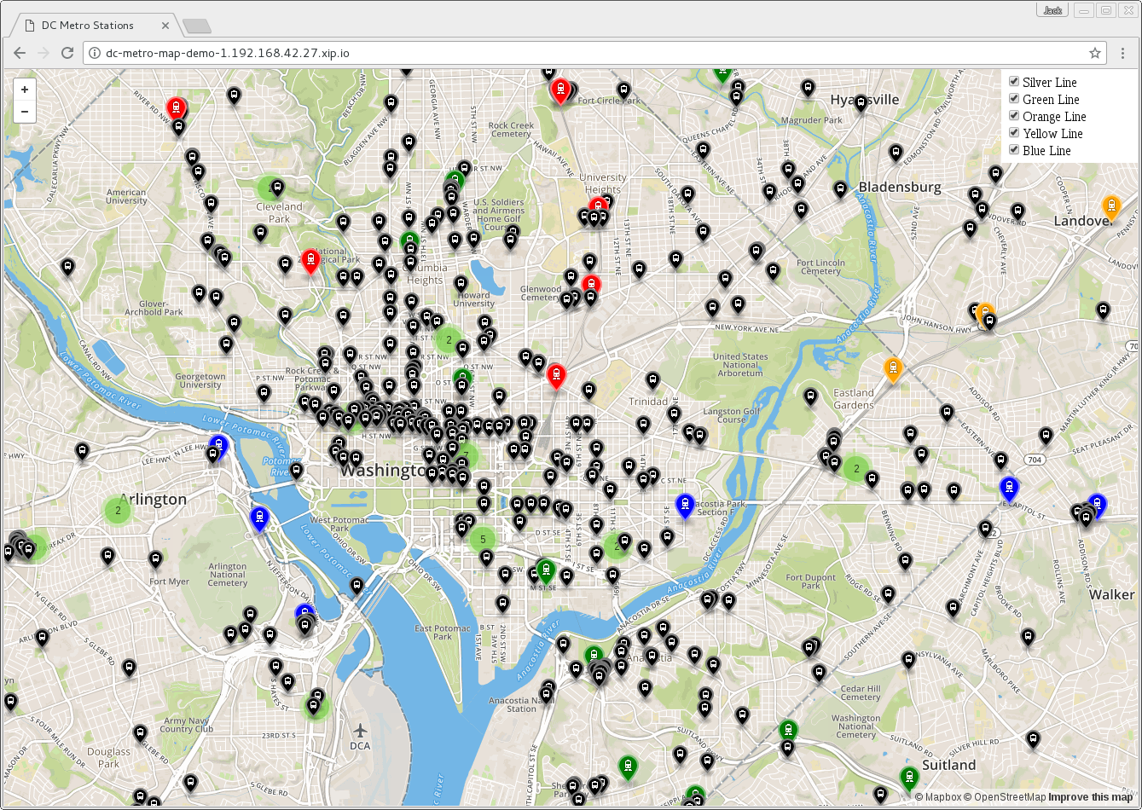Click the map zoom out minus button
The width and height of the screenshot is (1142, 810).
pos(25,112)
